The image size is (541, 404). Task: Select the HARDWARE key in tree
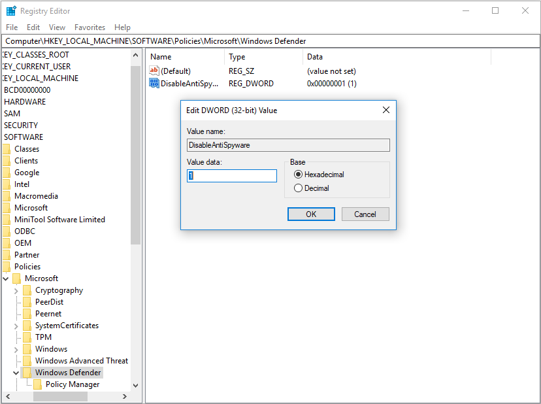coord(25,102)
